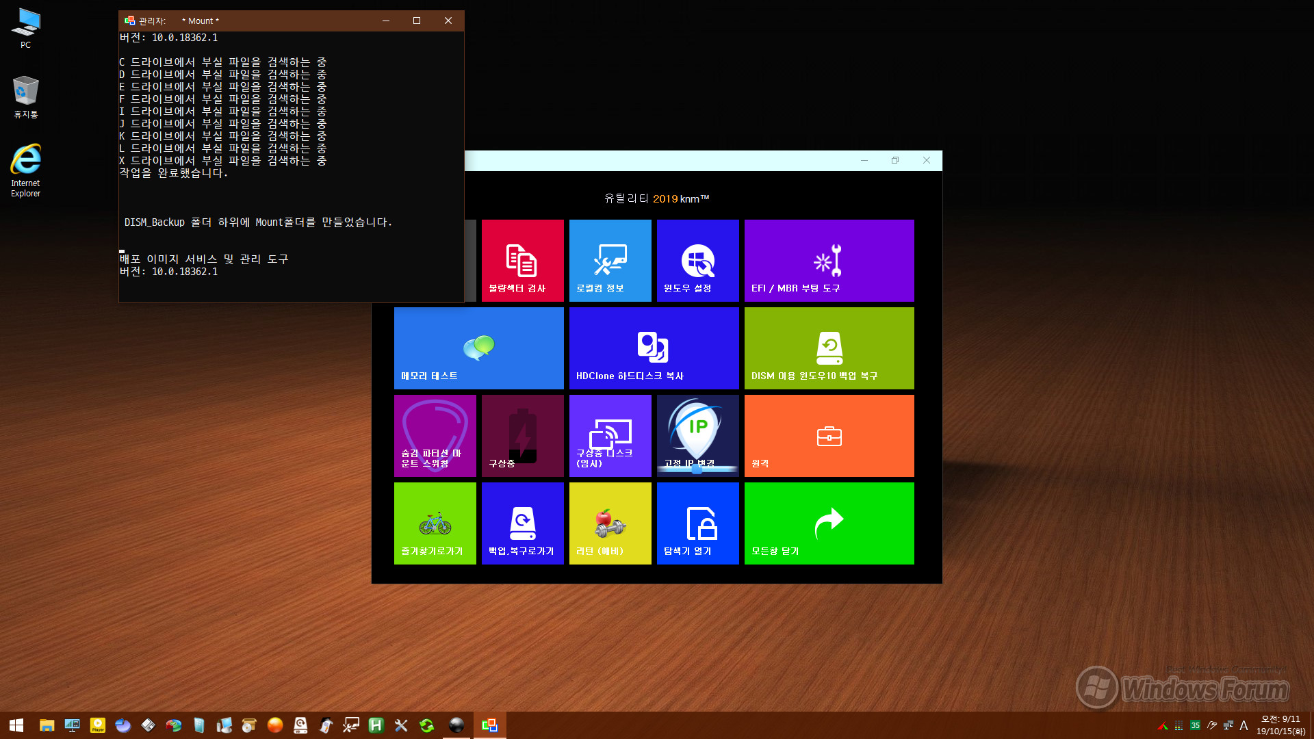This screenshot has height=739, width=1314.
Task: Maximize the Mount console window
Action: coord(416,21)
